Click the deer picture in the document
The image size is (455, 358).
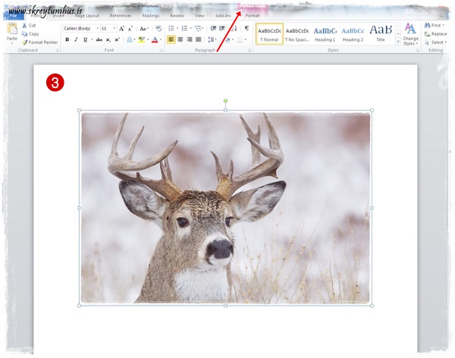tap(225, 207)
